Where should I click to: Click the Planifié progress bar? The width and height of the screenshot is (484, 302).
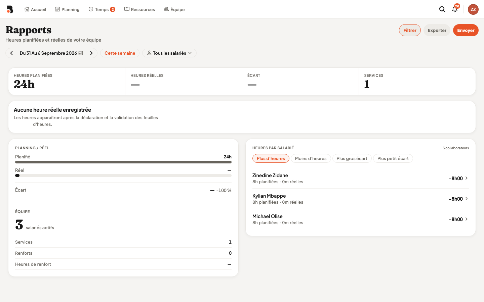click(123, 162)
